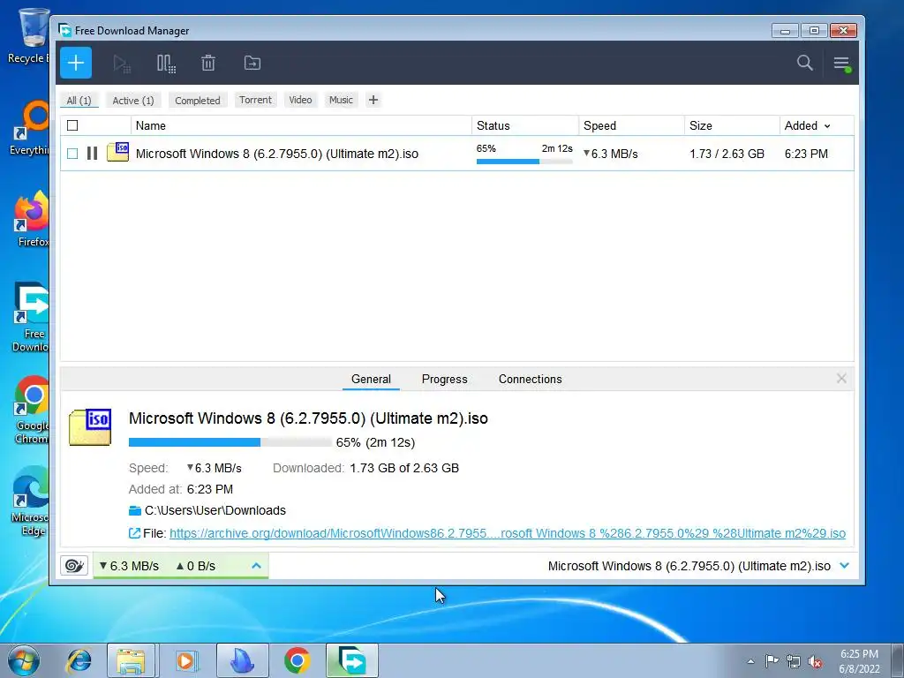The image size is (904, 678).
Task: Select the Completed filter tab
Action: [x=197, y=101]
